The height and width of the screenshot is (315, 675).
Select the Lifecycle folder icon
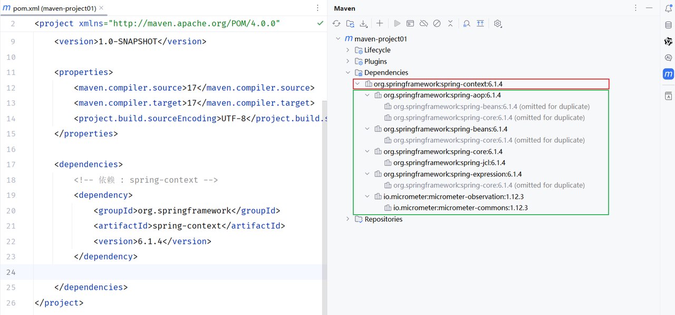click(x=359, y=50)
